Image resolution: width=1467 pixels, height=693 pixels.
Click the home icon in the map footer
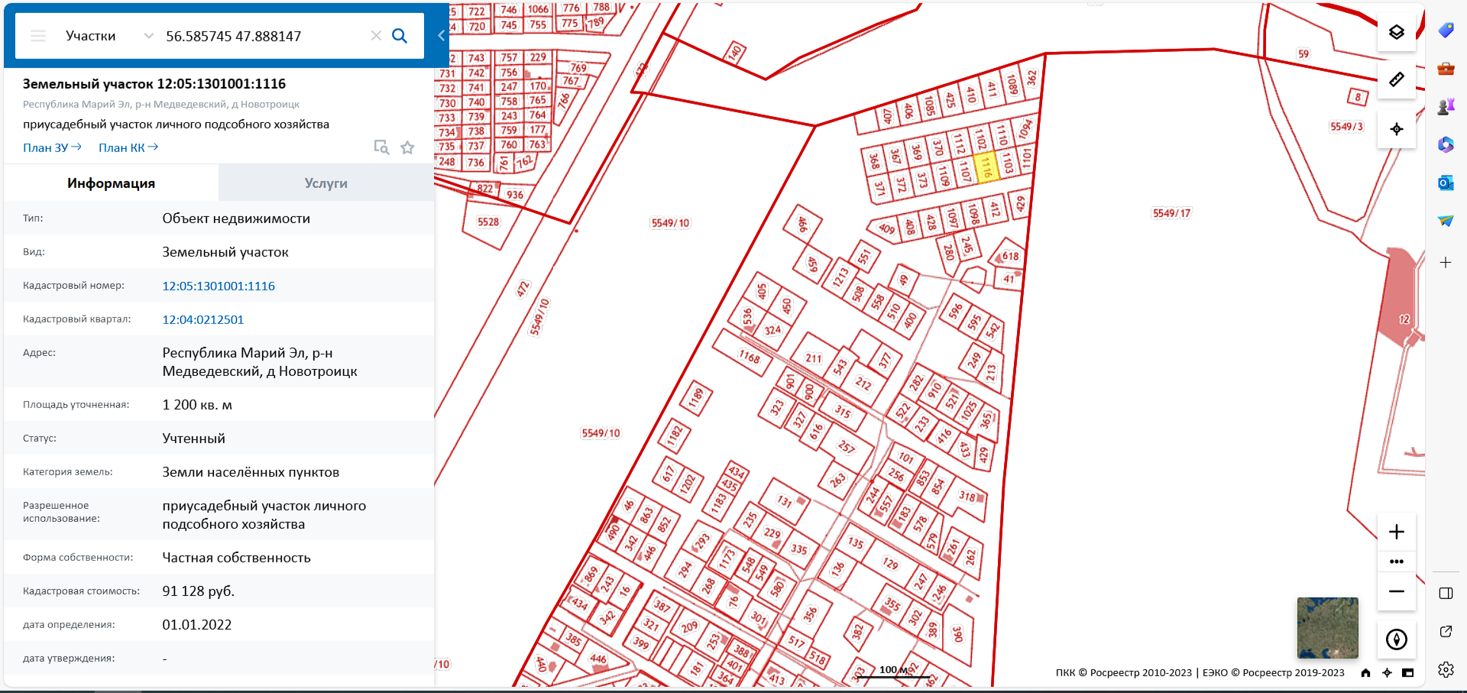pos(1365,673)
